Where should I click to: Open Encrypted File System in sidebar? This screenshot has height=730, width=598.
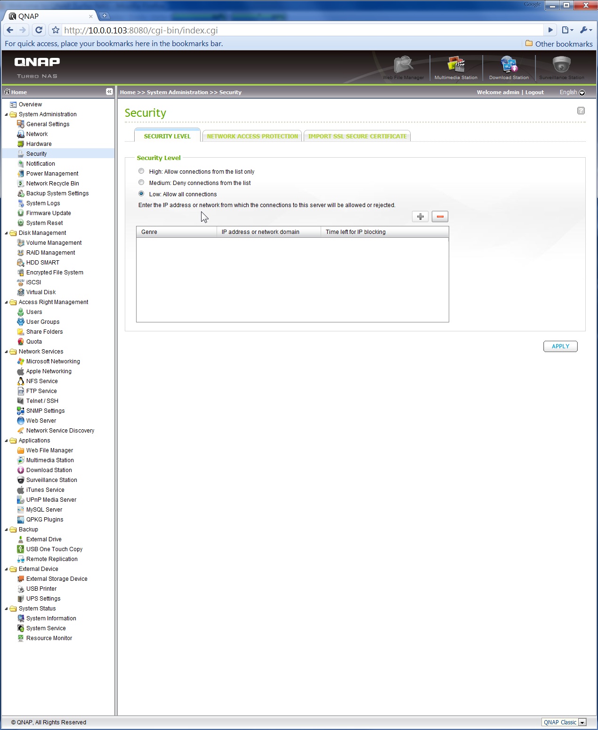tap(55, 273)
